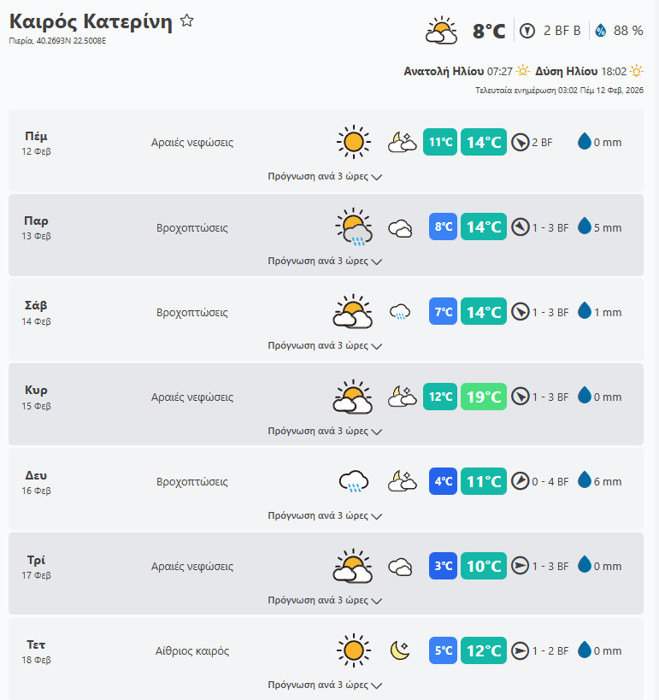Click the 4°C low temperature badge on Δευ
This screenshot has width=659, height=700.
coord(443,481)
